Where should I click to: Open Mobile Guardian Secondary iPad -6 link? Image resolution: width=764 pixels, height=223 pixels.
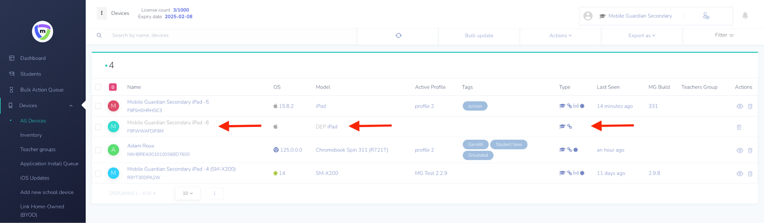(168, 122)
